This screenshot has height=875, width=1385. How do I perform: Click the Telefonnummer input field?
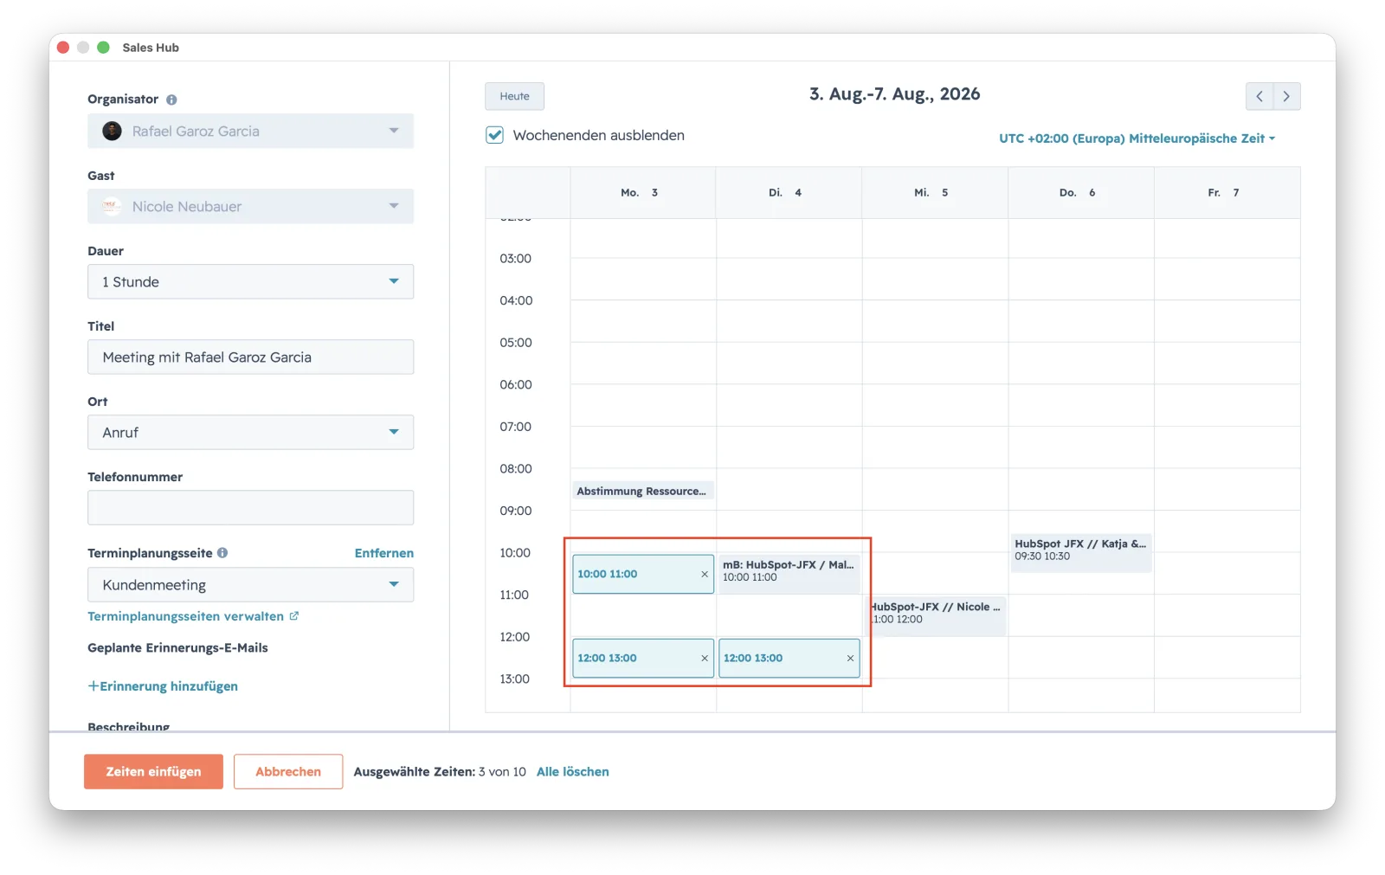pos(250,507)
